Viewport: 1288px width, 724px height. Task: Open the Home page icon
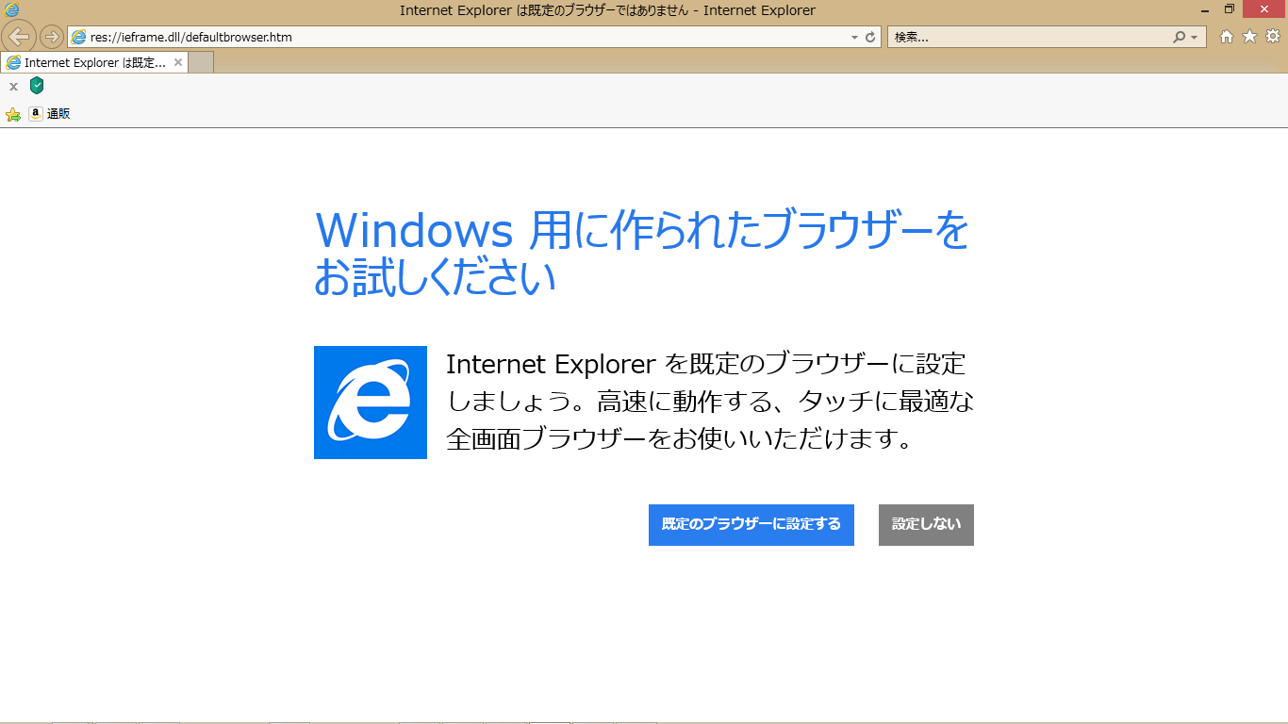pos(1227,37)
